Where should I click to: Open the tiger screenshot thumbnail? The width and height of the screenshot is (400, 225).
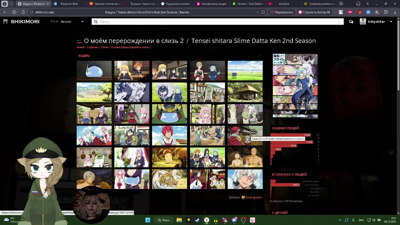tap(169, 179)
